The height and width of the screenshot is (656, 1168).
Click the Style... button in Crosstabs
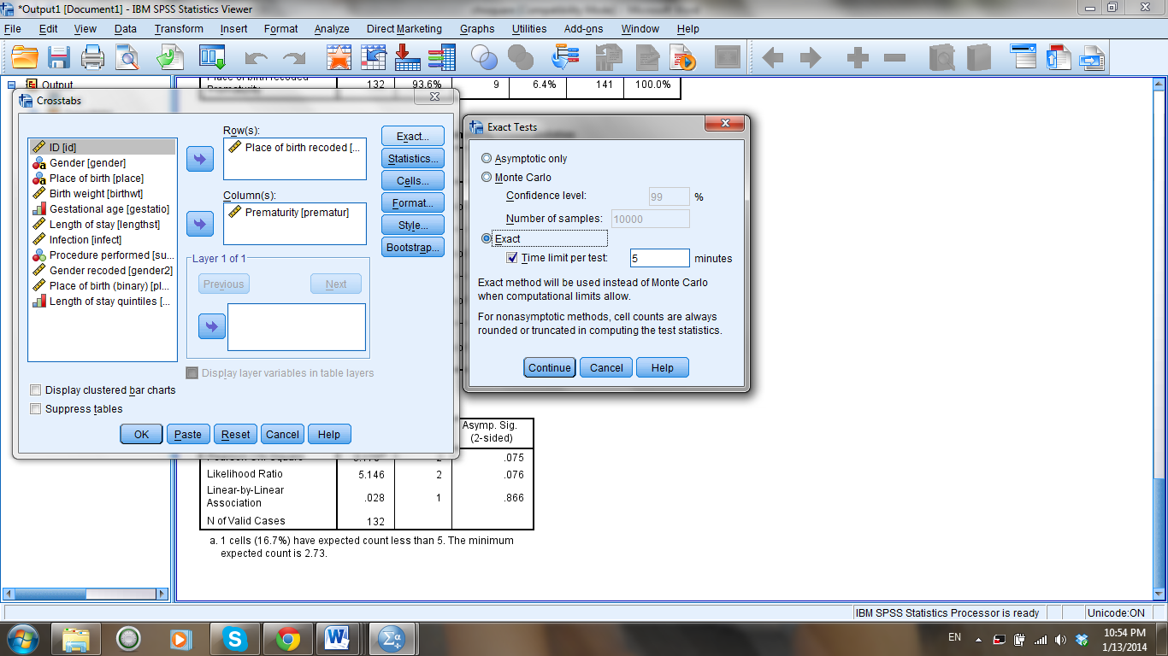413,225
